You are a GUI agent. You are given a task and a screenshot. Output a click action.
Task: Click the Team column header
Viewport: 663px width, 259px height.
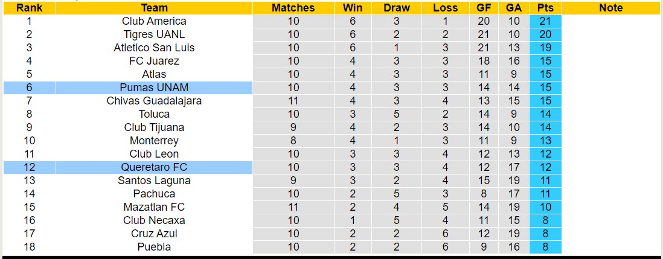pyautogui.click(x=154, y=8)
